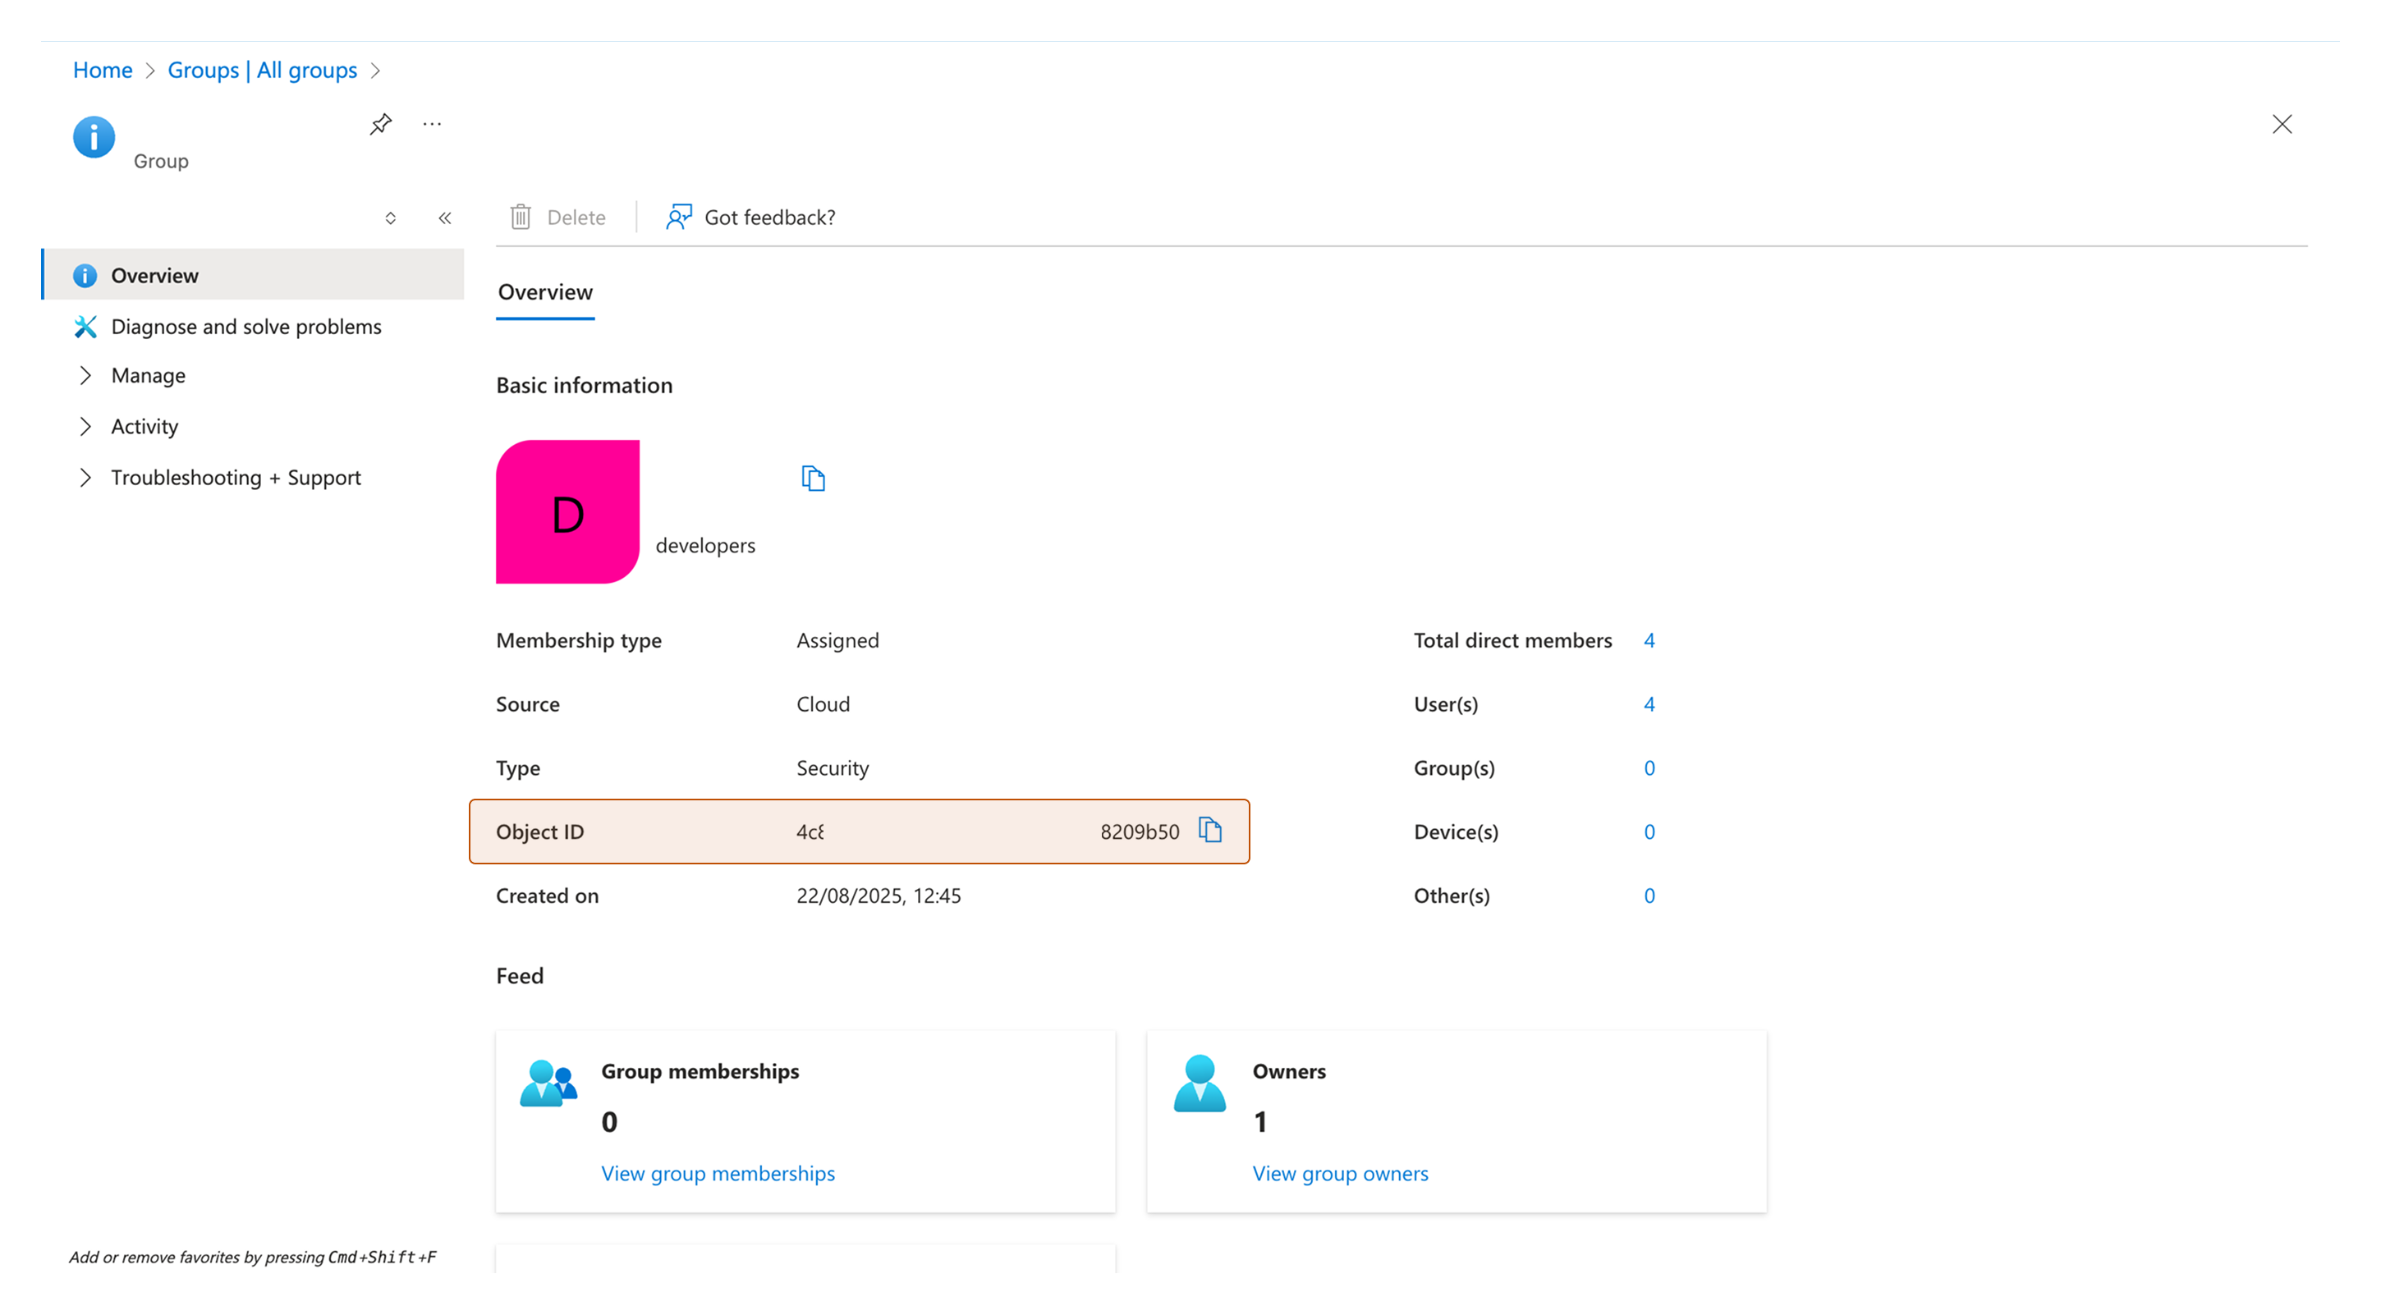Click the Got feedback person icon

click(678, 218)
